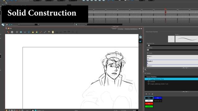
Task: Click the blue circular reset view icon
Action: point(140,37)
